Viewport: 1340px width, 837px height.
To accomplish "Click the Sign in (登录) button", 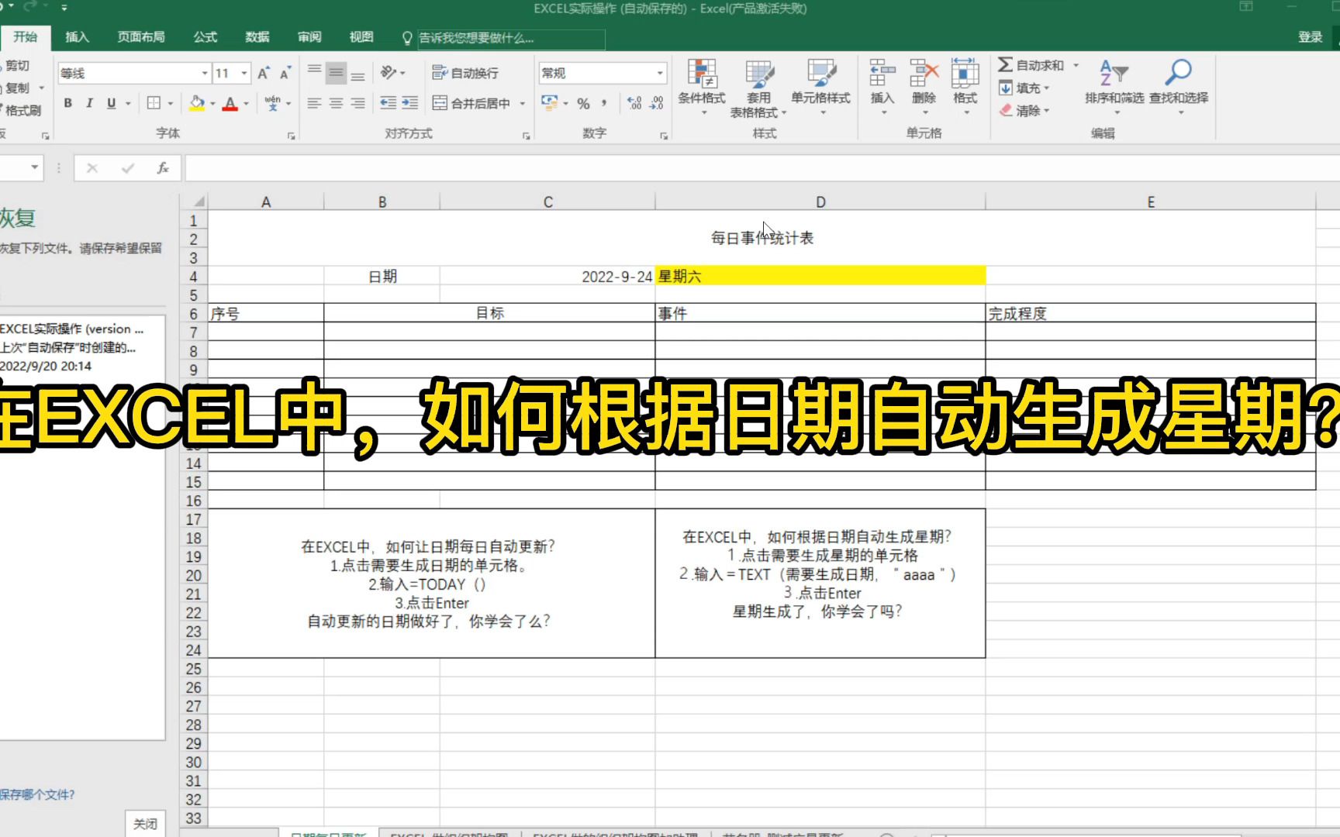I will 1311,37.
